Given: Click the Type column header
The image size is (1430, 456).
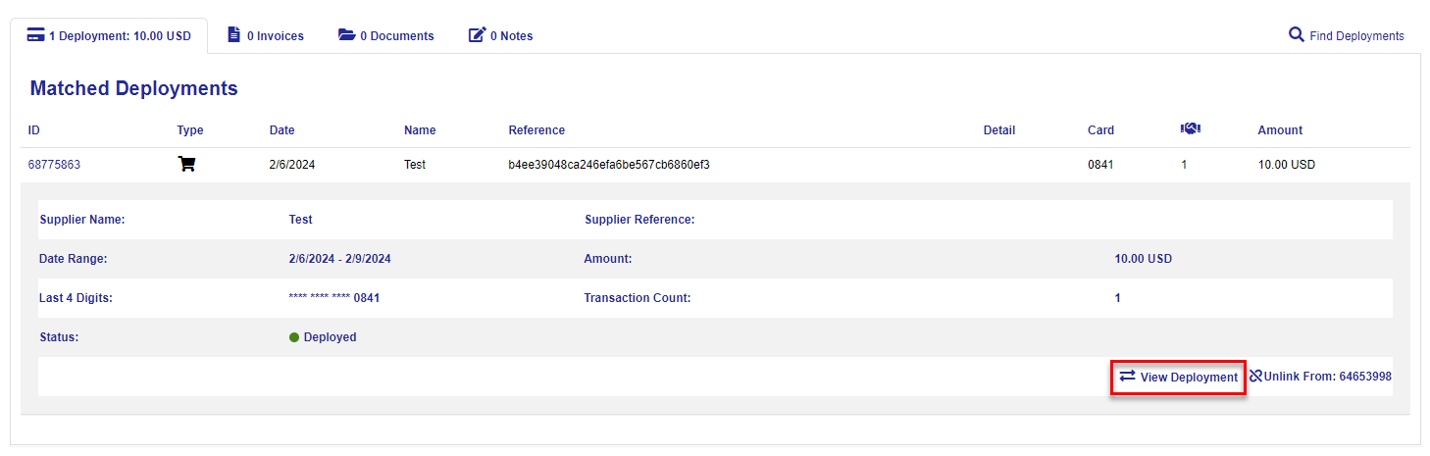Looking at the screenshot, I should click(190, 130).
